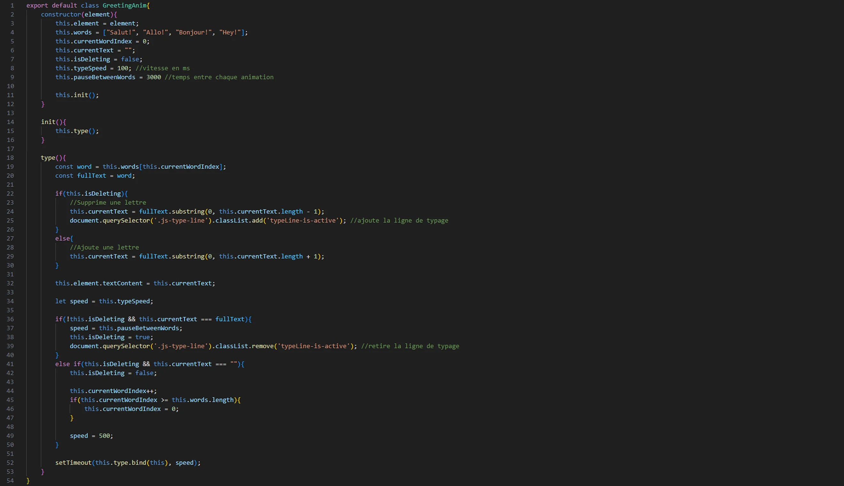
Task: Click the init() method declaration
Action: click(x=48, y=122)
